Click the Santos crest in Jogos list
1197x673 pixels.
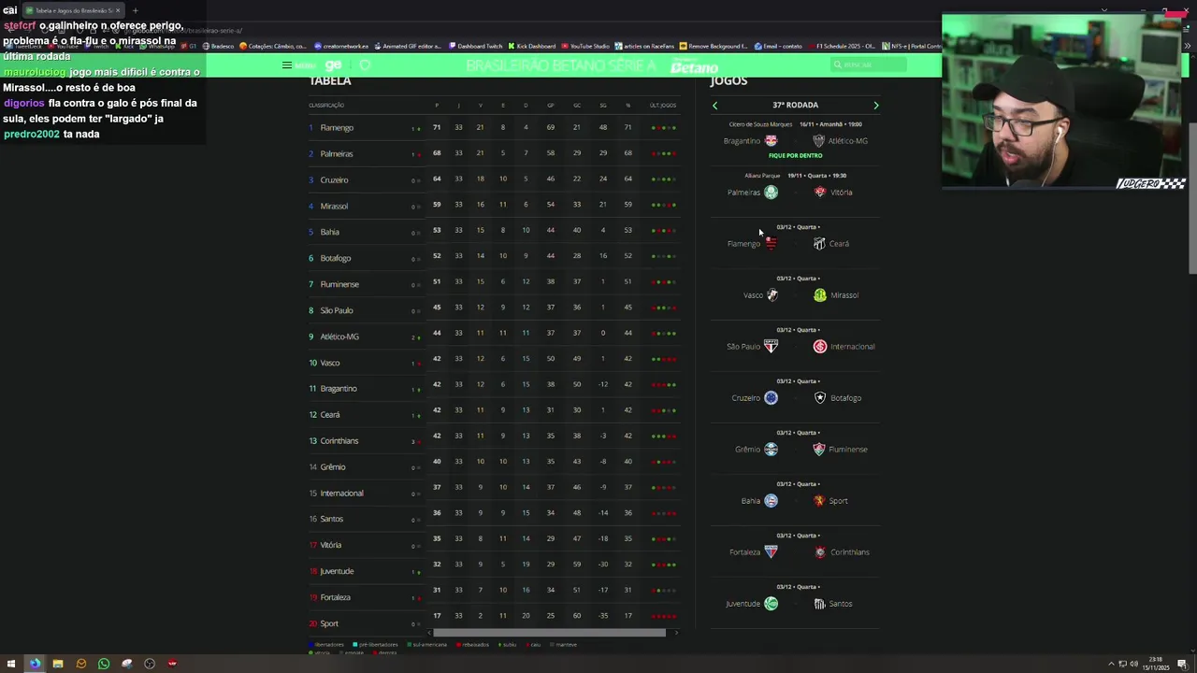(819, 604)
